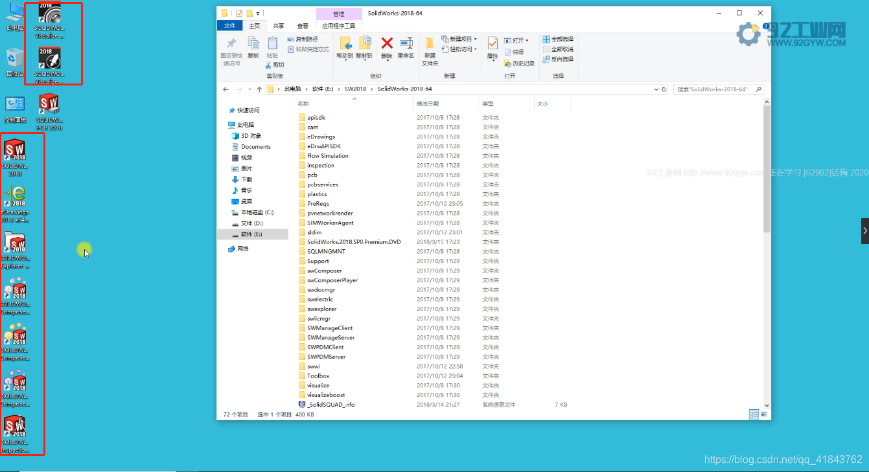Click the 管理 contextual tab header
This screenshot has height=472, width=869.
339,14
